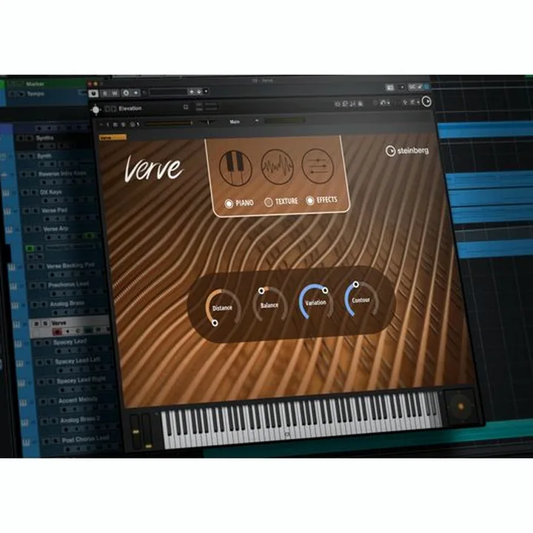Image resolution: width=533 pixels, height=533 pixels.
Task: Adjust the Balance knob
Action: [x=270, y=304]
